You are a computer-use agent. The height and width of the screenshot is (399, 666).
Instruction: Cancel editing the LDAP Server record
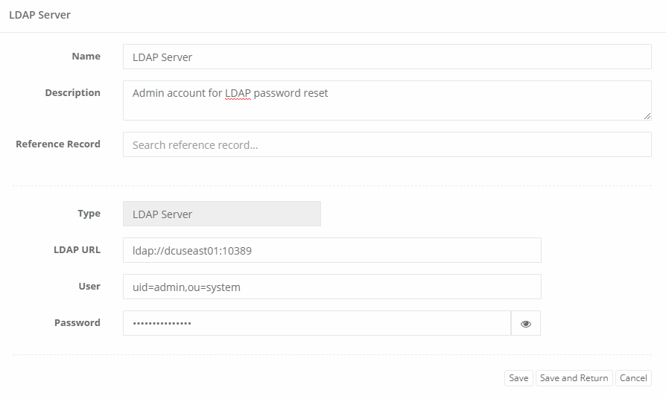pyautogui.click(x=633, y=378)
